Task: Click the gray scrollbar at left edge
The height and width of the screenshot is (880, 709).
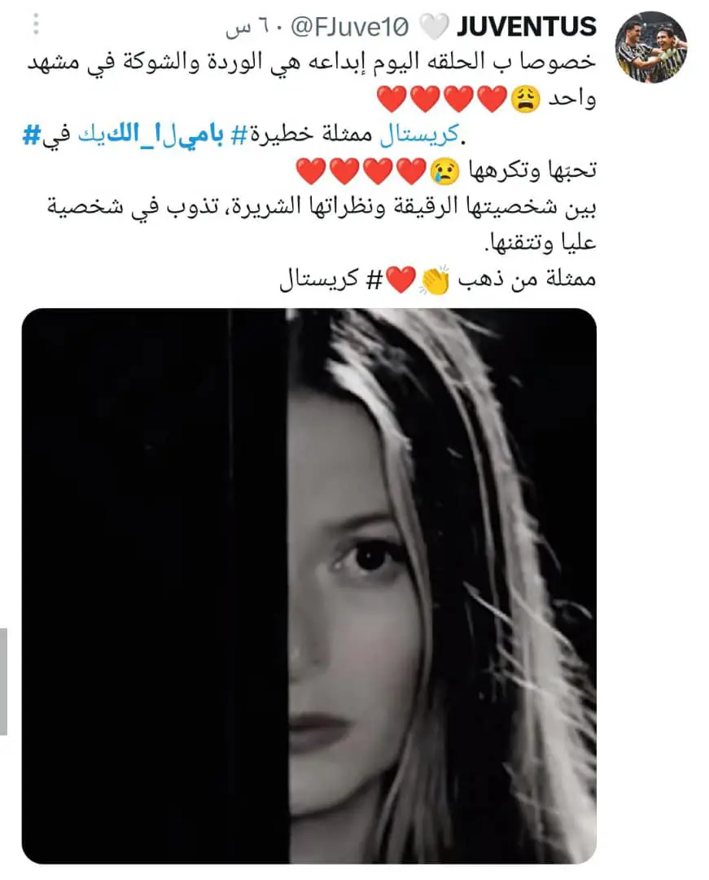Action: pos(3,681)
